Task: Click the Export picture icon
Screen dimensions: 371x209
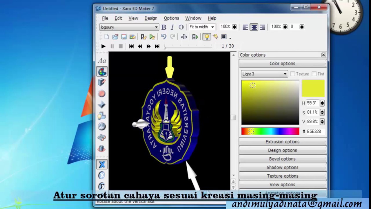Action: click(x=132, y=37)
